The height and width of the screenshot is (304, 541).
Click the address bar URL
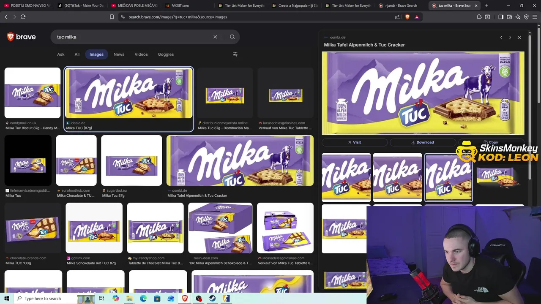tap(178, 17)
